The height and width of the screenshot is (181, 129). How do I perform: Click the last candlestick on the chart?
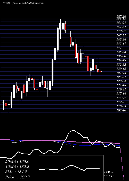pyautogui.click(x=101, y=71)
